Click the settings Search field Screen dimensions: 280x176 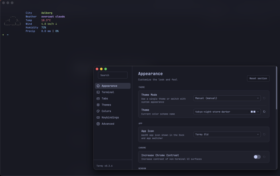[x=113, y=75]
